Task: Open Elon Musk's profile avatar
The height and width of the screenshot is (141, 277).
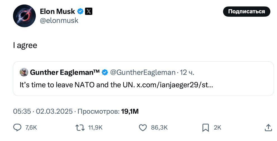Action: (x=24, y=16)
